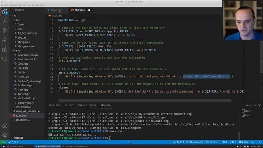Open GUI.cpp file
263x148 pixels.
coord(23,68)
